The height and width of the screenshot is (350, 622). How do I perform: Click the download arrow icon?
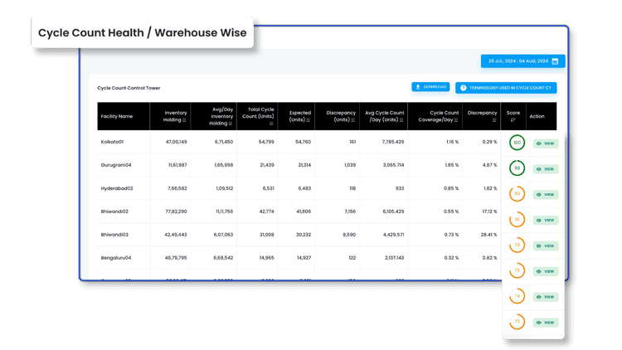coord(419,87)
